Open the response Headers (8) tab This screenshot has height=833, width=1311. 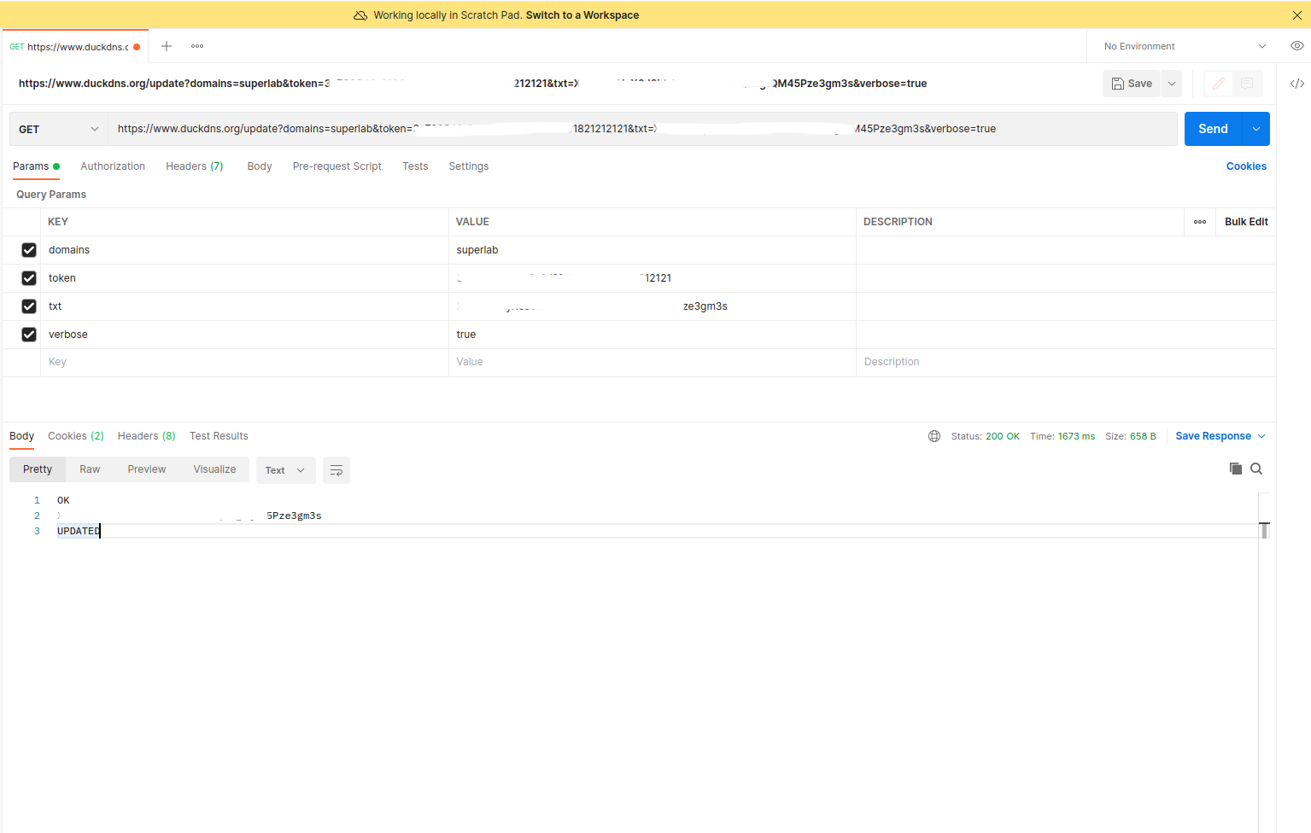[146, 436]
